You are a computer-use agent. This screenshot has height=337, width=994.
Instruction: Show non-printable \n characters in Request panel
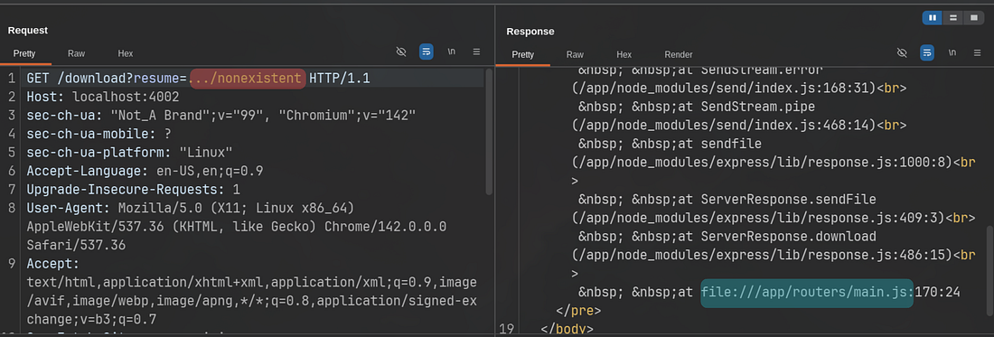[451, 51]
